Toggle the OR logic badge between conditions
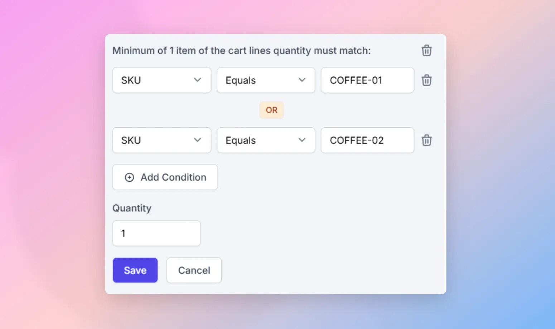The image size is (555, 329). tap(271, 110)
